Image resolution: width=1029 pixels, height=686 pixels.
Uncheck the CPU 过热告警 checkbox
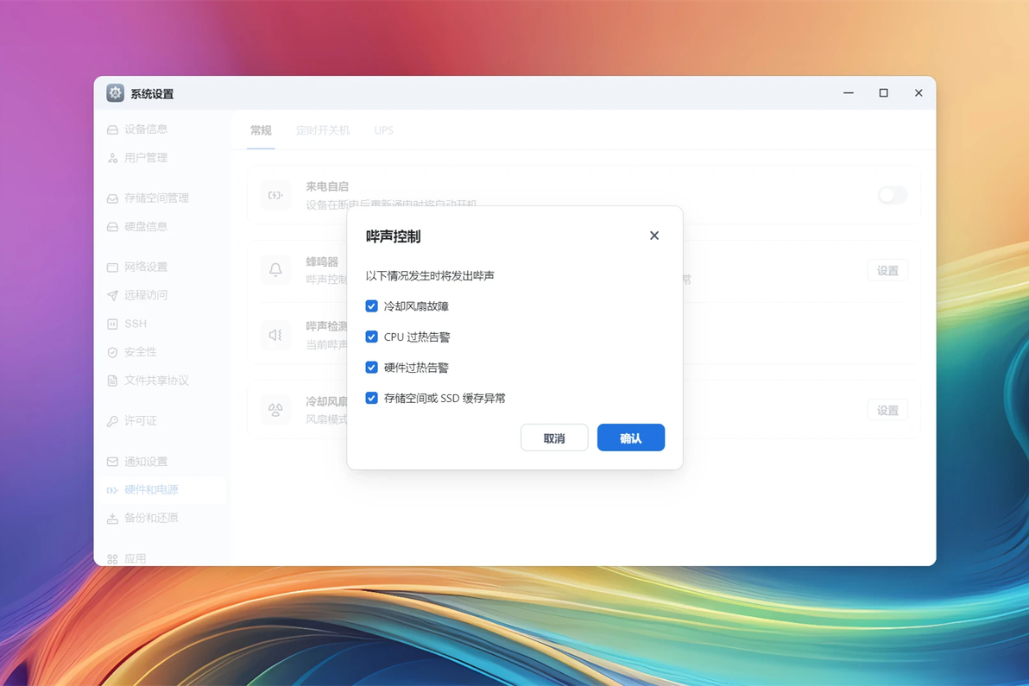click(x=371, y=337)
